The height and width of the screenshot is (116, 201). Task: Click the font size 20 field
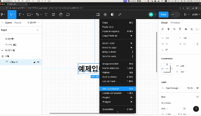pyautogui.click(x=184, y=109)
